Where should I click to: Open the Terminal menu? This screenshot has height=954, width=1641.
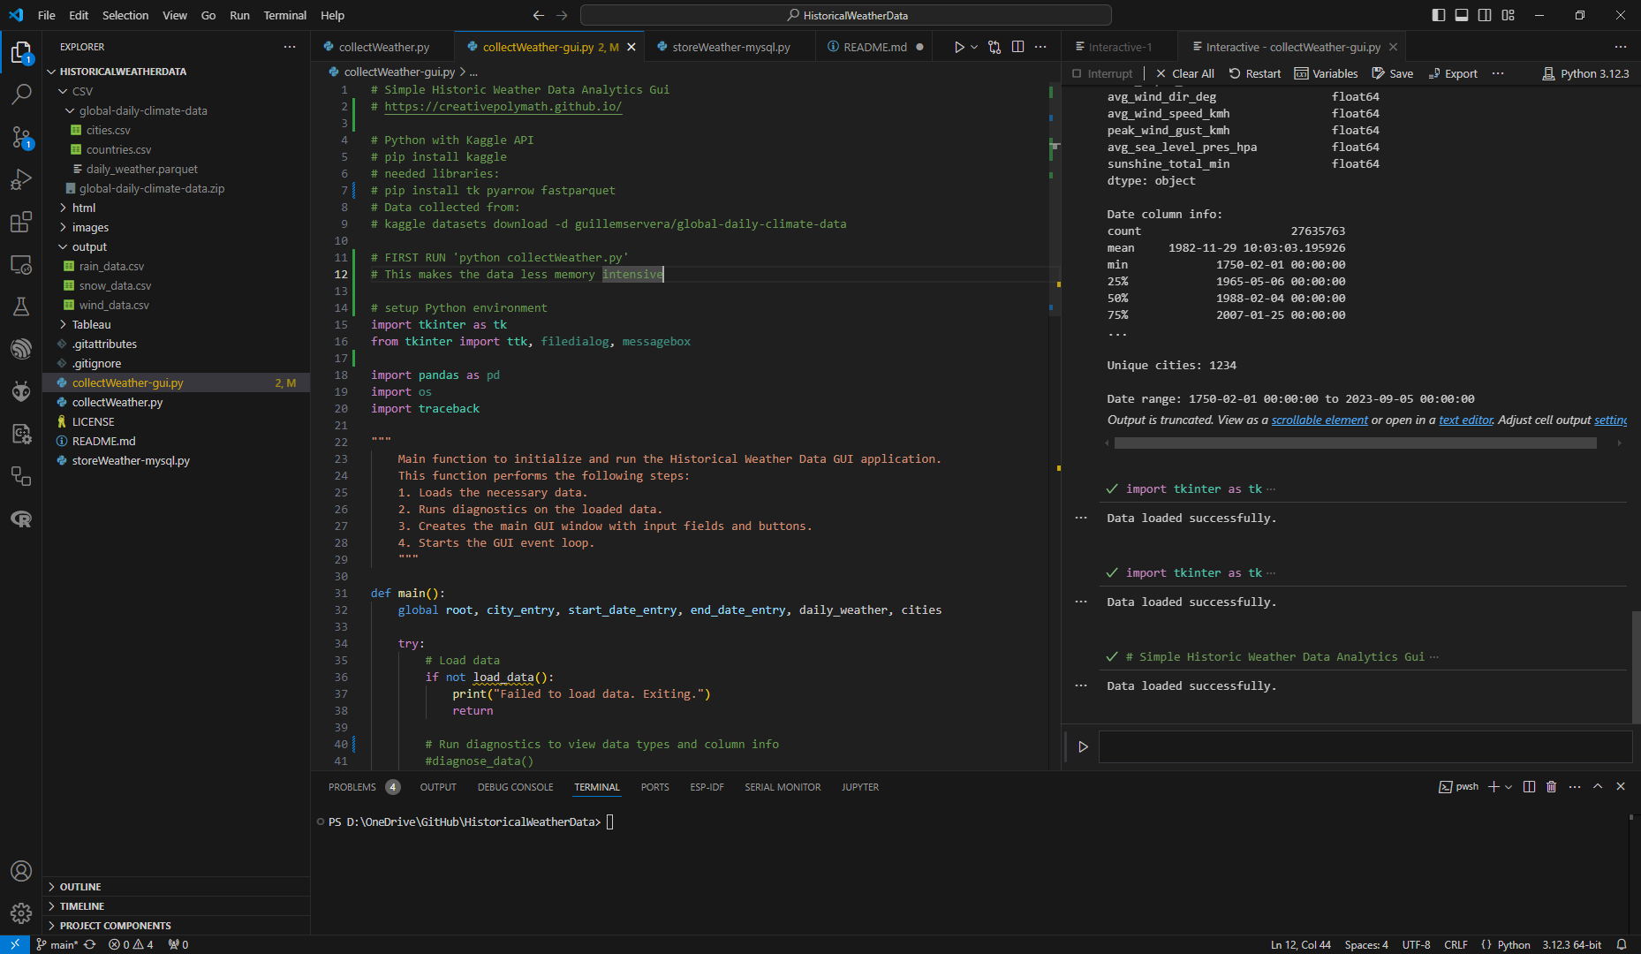click(x=284, y=15)
